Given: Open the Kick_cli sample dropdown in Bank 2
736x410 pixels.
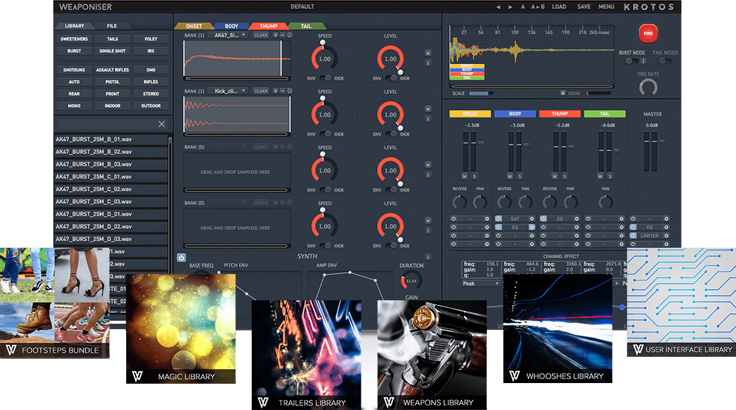Looking at the screenshot, I should click(227, 91).
